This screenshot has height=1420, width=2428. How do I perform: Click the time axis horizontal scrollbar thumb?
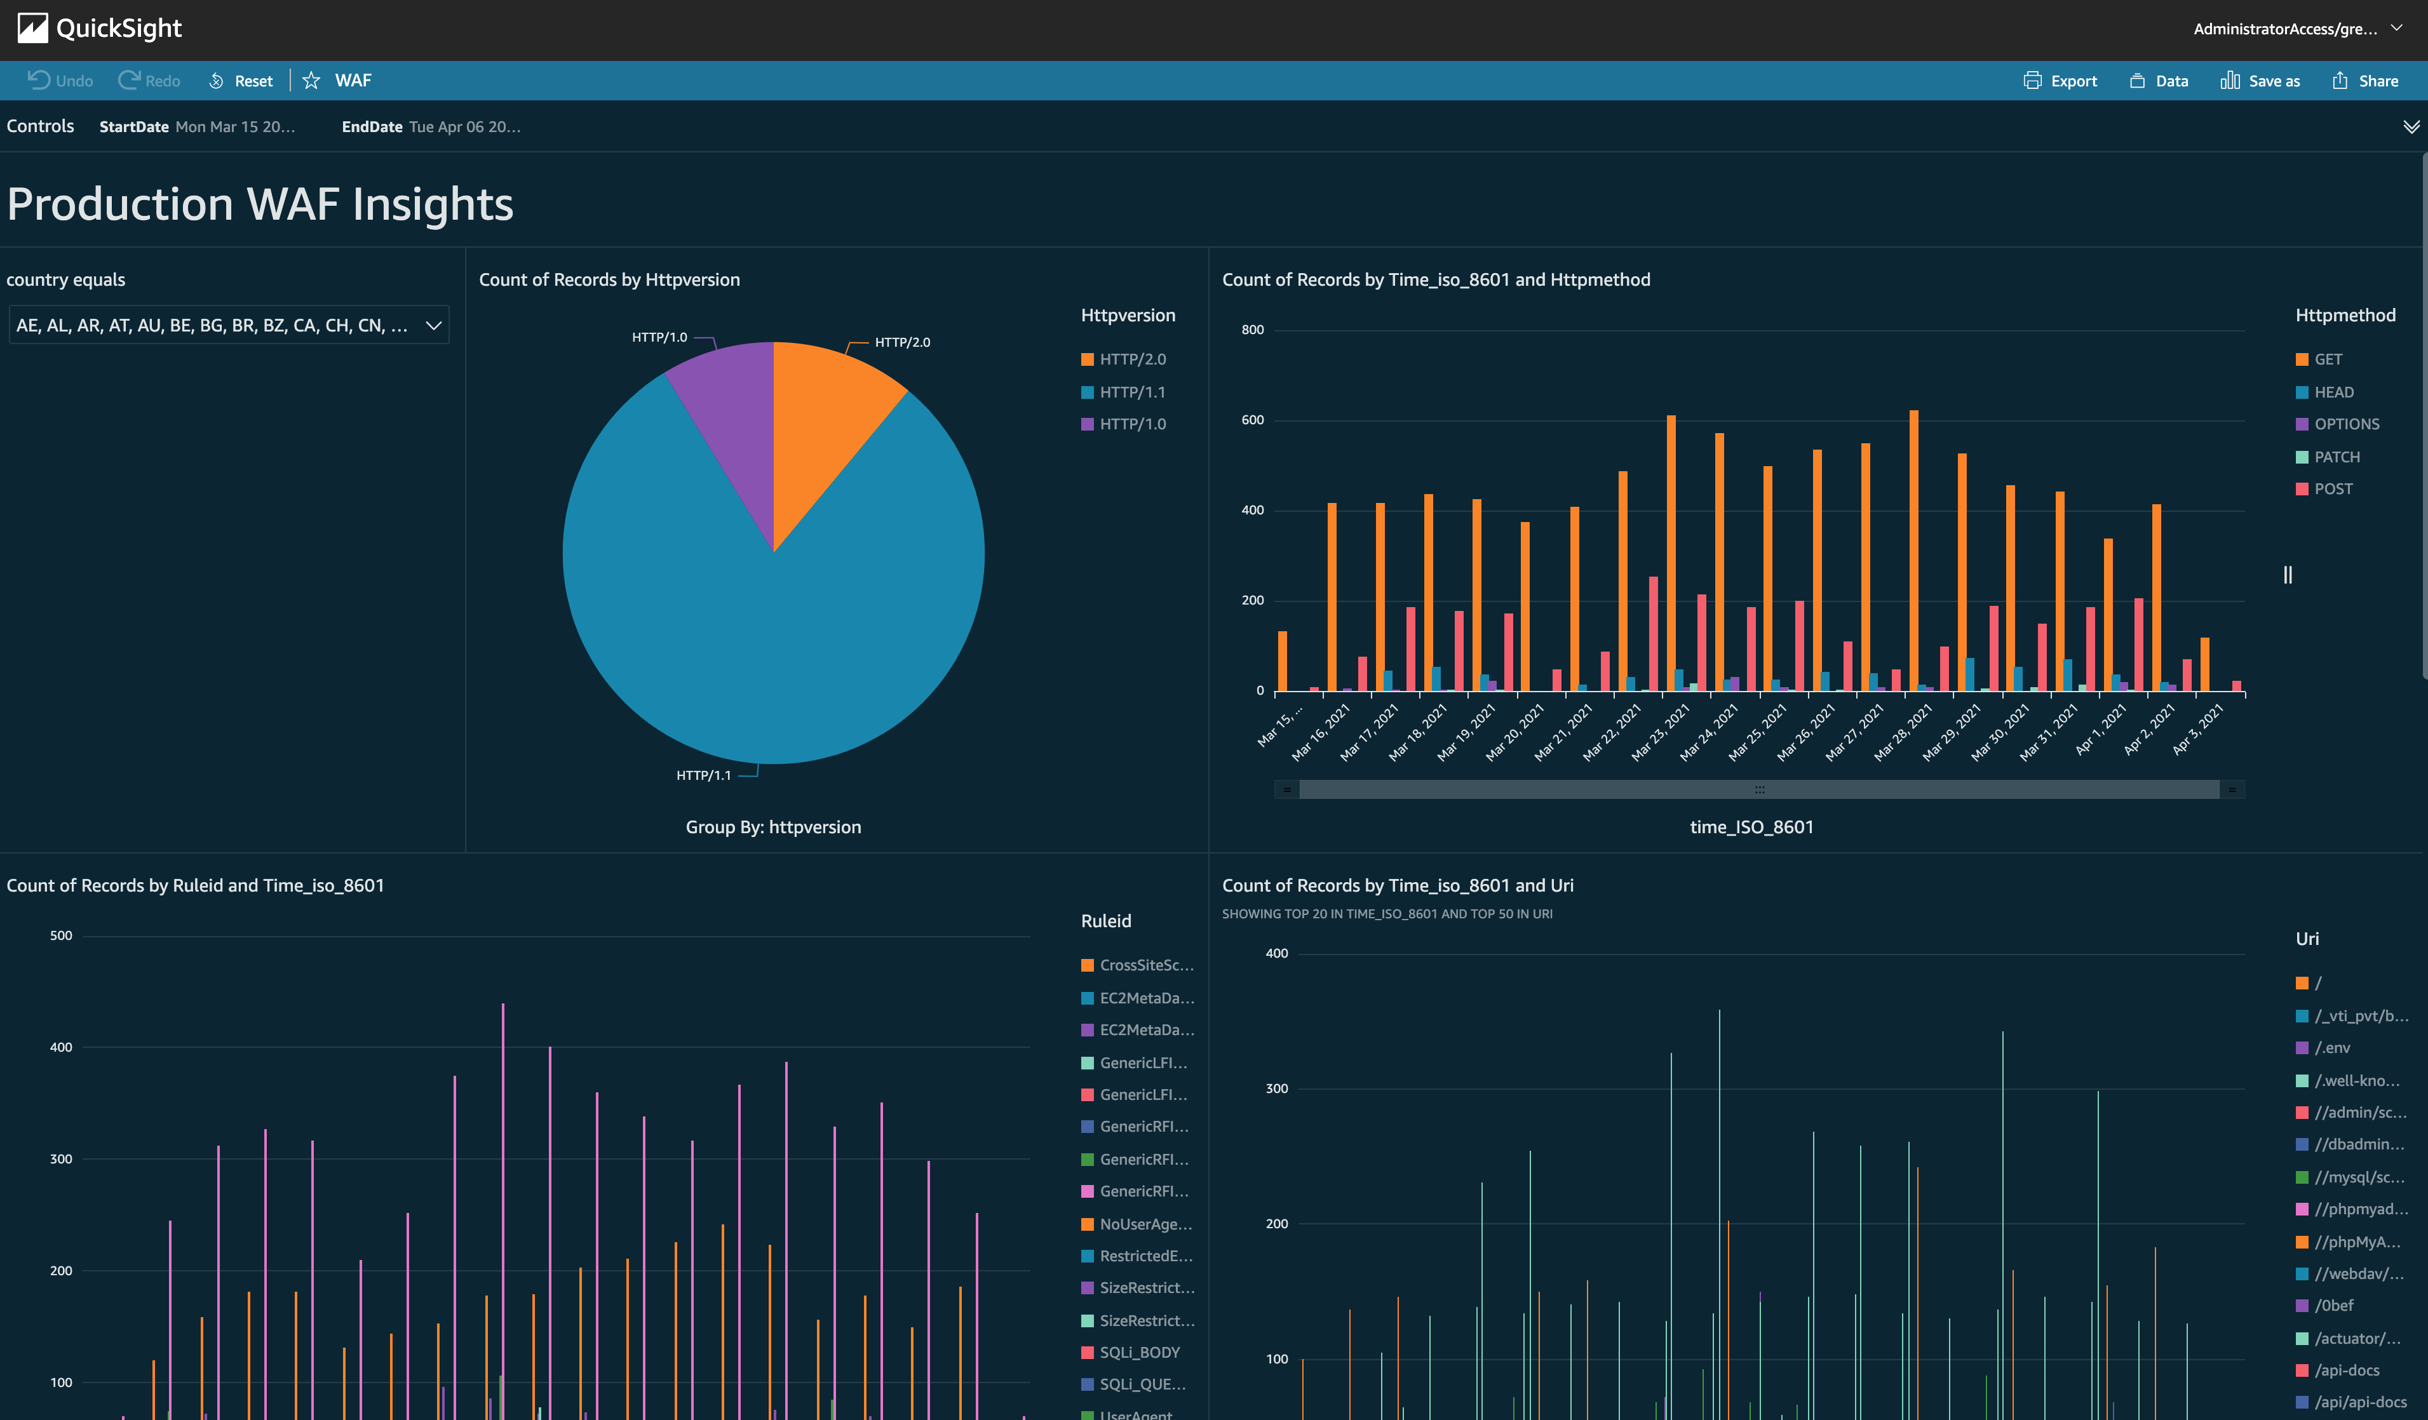pyautogui.click(x=1759, y=789)
